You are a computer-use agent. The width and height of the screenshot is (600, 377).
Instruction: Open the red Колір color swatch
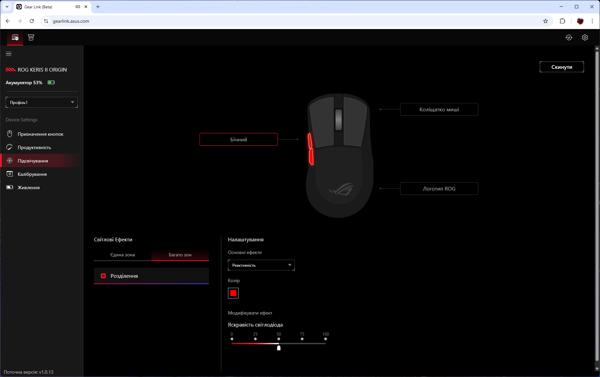tap(233, 293)
